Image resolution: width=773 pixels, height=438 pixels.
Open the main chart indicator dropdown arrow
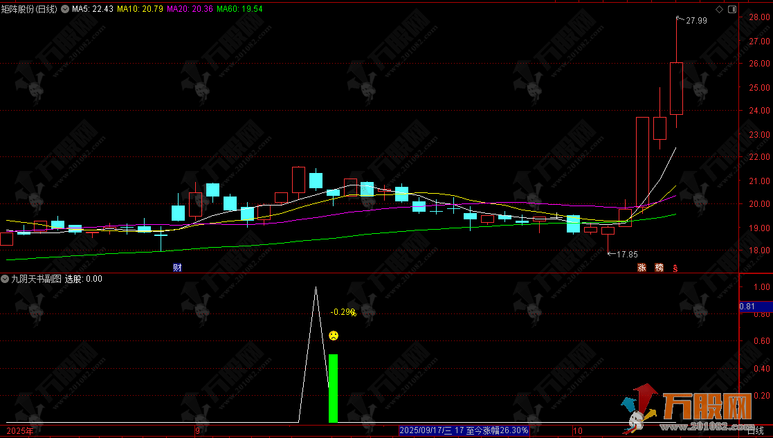click(x=65, y=9)
